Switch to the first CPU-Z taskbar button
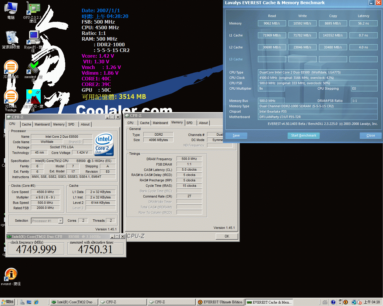The height and width of the screenshot is (306, 383). 123,302
